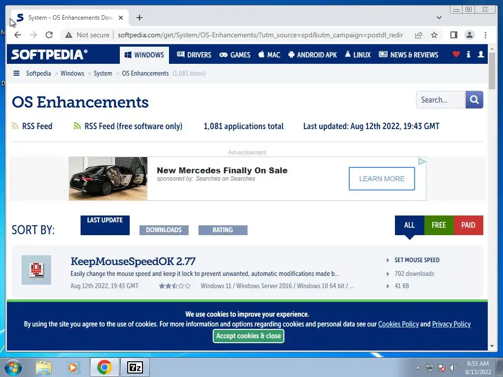Open a new browser tab
503x377 pixels.
[x=139, y=18]
